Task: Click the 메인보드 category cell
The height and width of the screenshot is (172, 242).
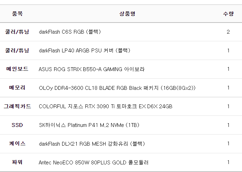Action: point(17,69)
